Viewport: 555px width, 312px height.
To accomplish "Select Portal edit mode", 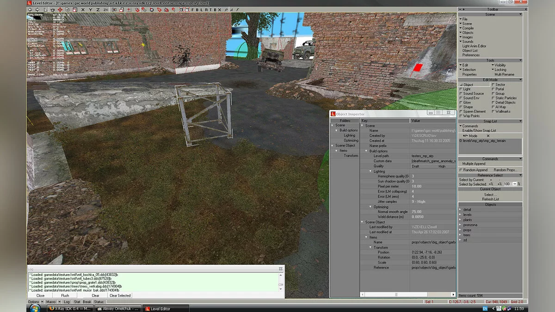I will (x=498, y=89).
